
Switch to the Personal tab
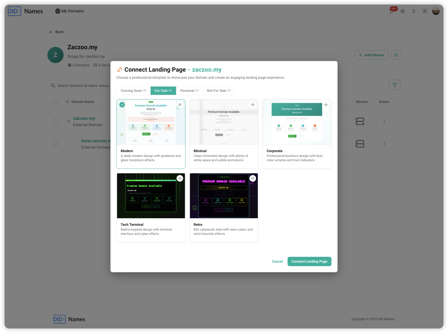(x=189, y=91)
